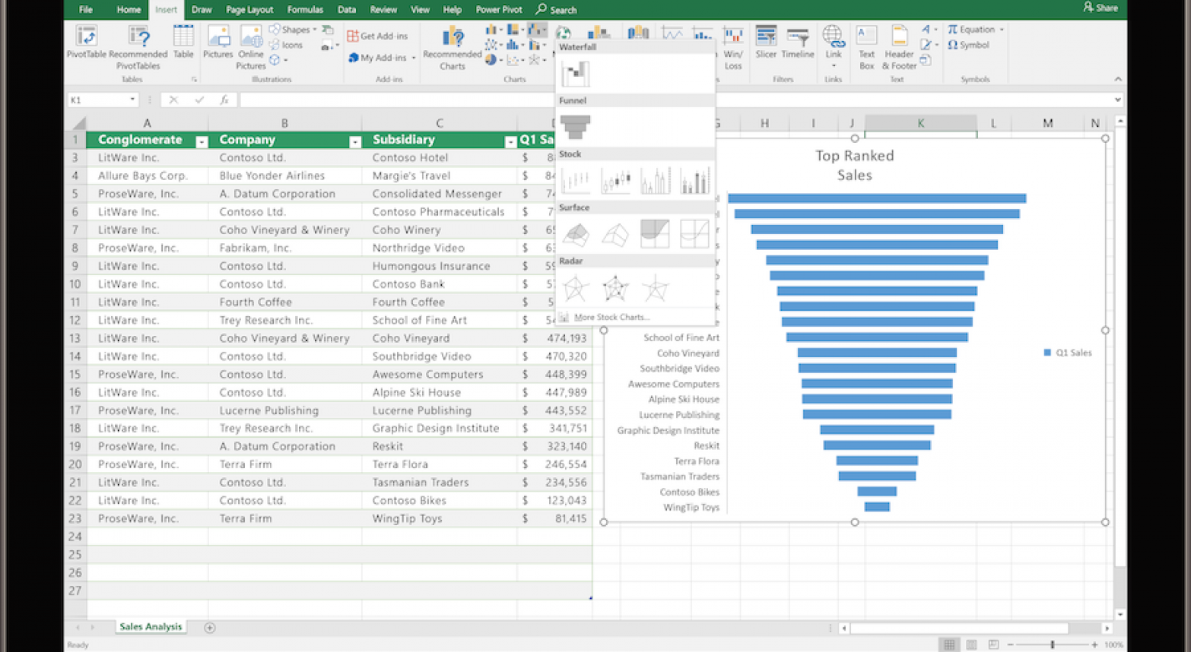The height and width of the screenshot is (652, 1191).
Task: Insert a Timeline filter
Action: (797, 43)
